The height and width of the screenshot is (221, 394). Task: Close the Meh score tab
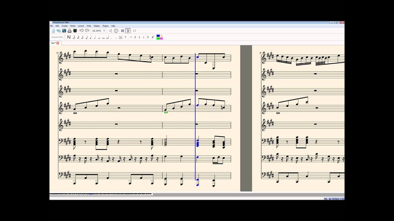pyautogui.click(x=58, y=43)
